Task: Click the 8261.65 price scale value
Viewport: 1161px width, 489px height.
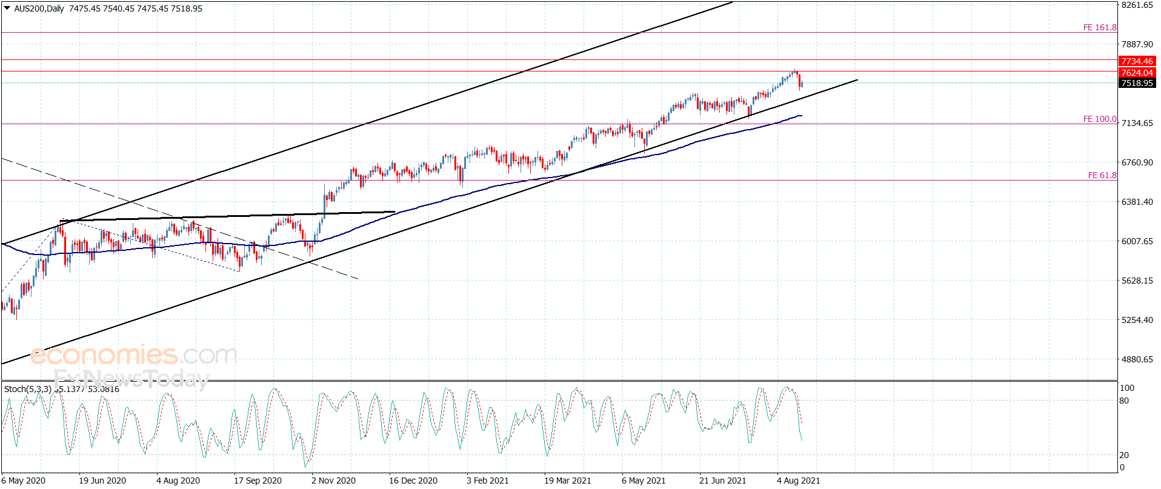Action: [1137, 5]
